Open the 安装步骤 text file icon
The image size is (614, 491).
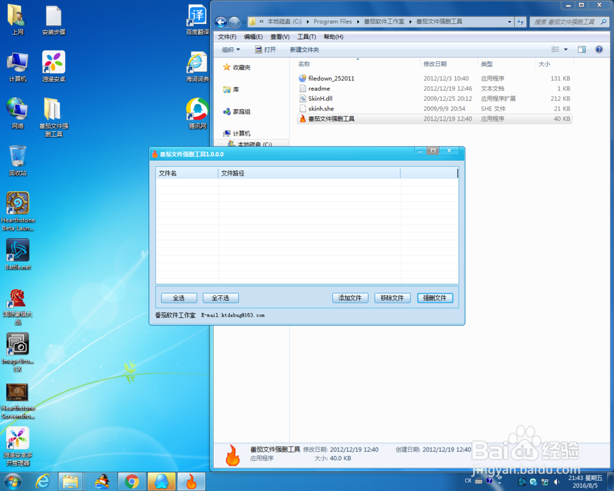(x=53, y=20)
